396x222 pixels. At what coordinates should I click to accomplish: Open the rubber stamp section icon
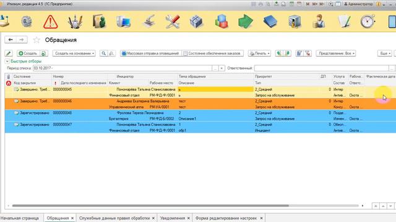[148, 22]
